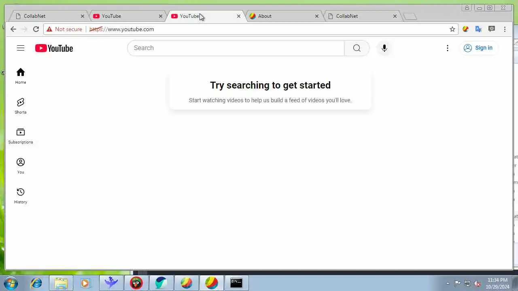Close the first CollabNet tab
Screen dimensions: 518x291
point(83,16)
